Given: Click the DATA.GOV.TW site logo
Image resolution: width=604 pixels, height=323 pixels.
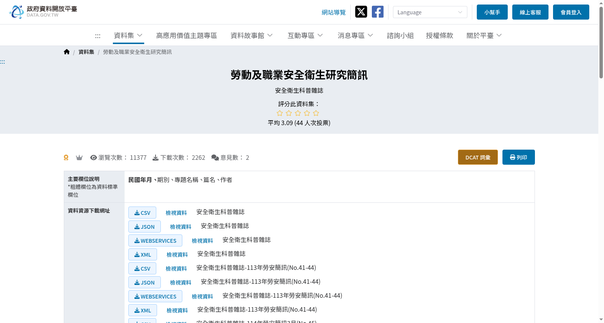Looking at the screenshot, I should tap(43, 12).
